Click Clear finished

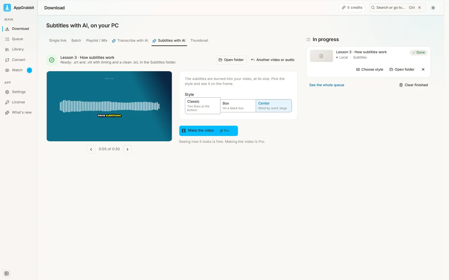click(413, 85)
